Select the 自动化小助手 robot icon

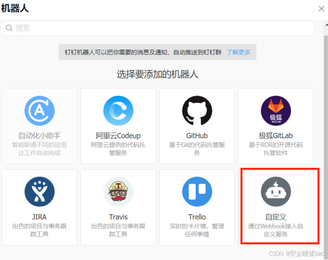(39, 111)
